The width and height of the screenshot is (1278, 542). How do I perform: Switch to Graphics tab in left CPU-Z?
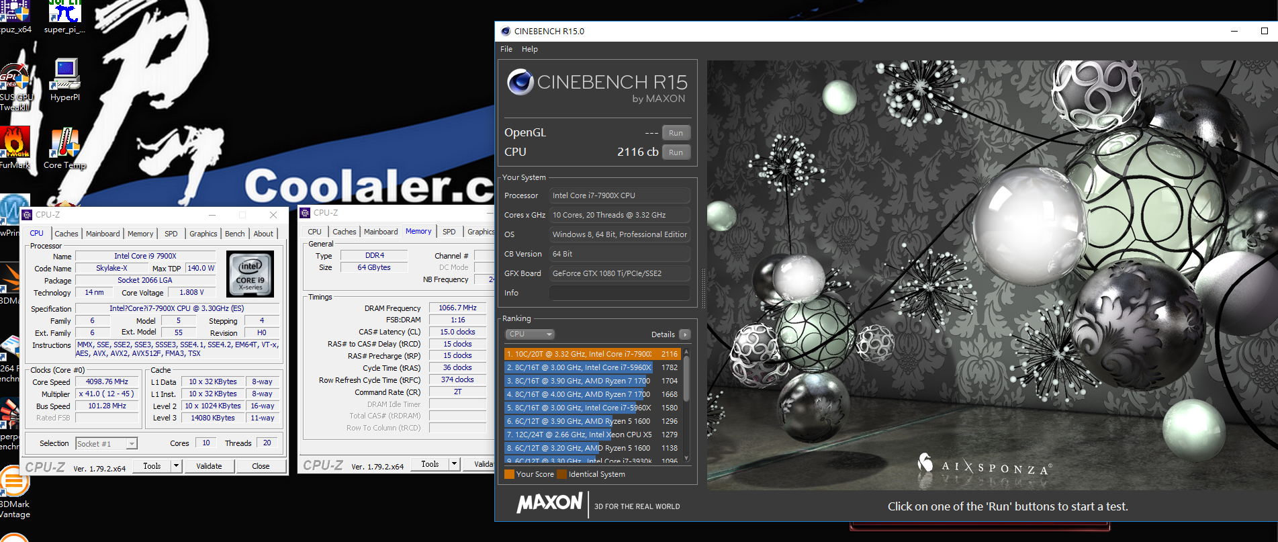203,234
